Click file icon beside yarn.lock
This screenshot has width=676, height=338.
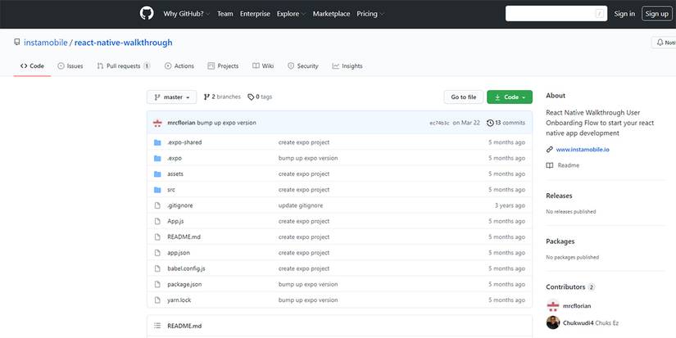[x=157, y=300]
